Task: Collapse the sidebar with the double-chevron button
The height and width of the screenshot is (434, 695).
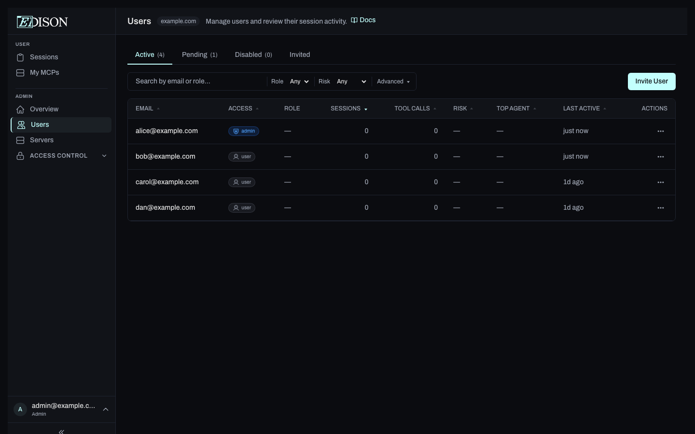Action: 61,432
